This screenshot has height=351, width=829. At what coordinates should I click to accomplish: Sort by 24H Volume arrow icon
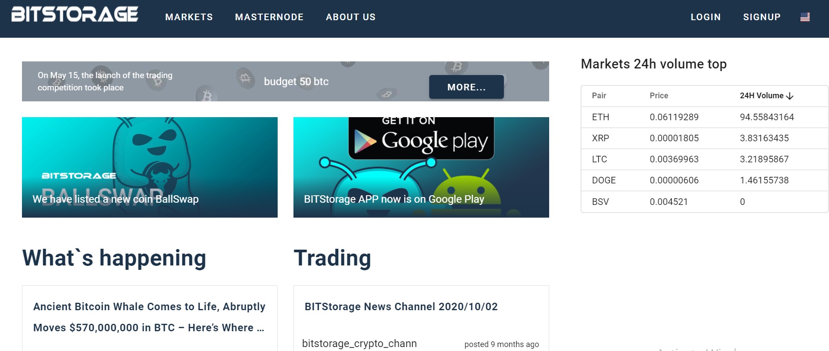tap(790, 96)
